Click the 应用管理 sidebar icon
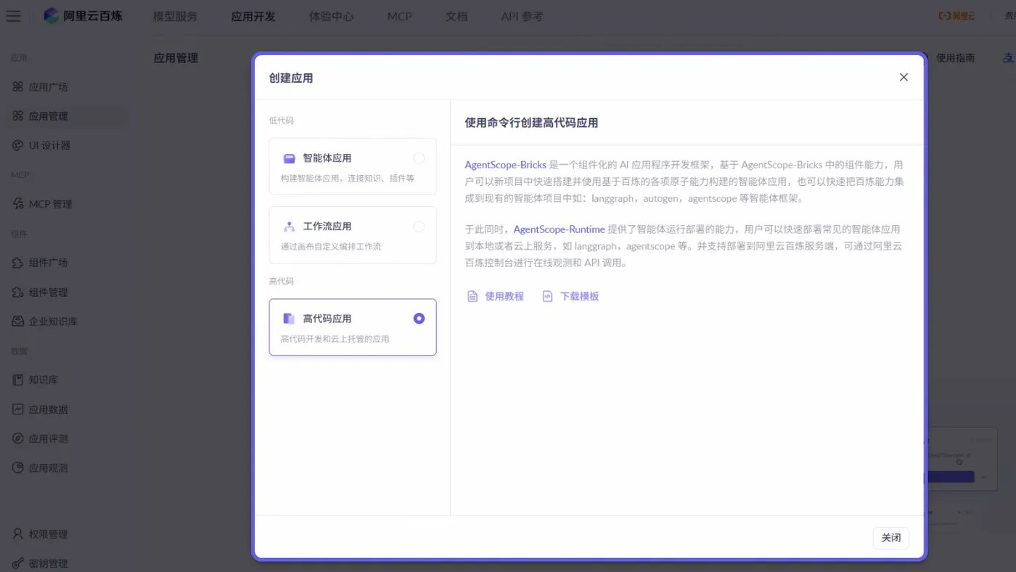Screen dimensions: 1016x572 (18, 116)
